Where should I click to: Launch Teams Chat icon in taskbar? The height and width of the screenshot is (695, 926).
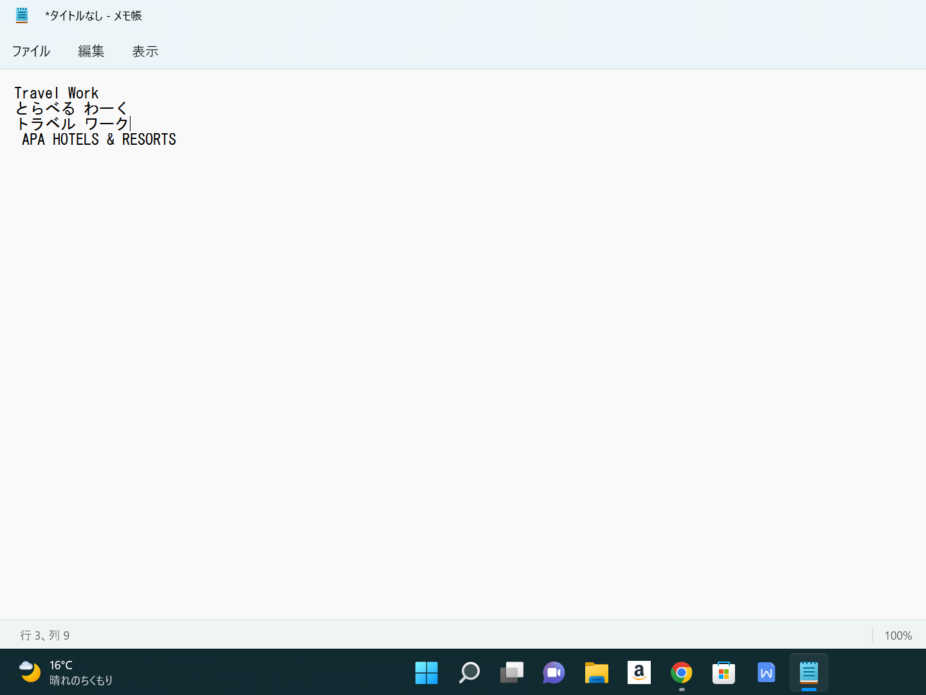tap(554, 672)
